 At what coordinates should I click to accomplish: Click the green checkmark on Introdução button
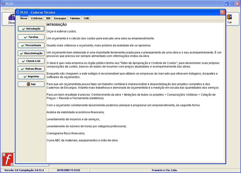pyautogui.click(x=24, y=29)
